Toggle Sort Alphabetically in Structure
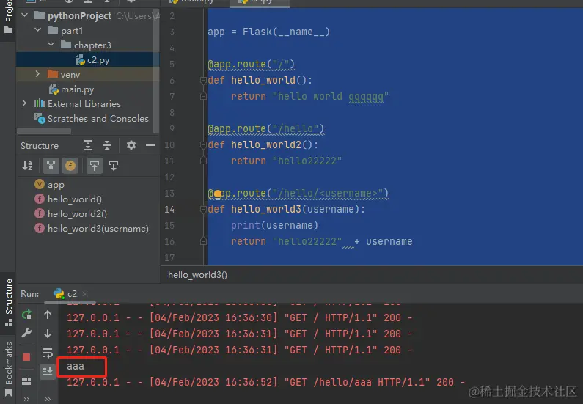The width and height of the screenshot is (583, 404). pyautogui.click(x=27, y=166)
